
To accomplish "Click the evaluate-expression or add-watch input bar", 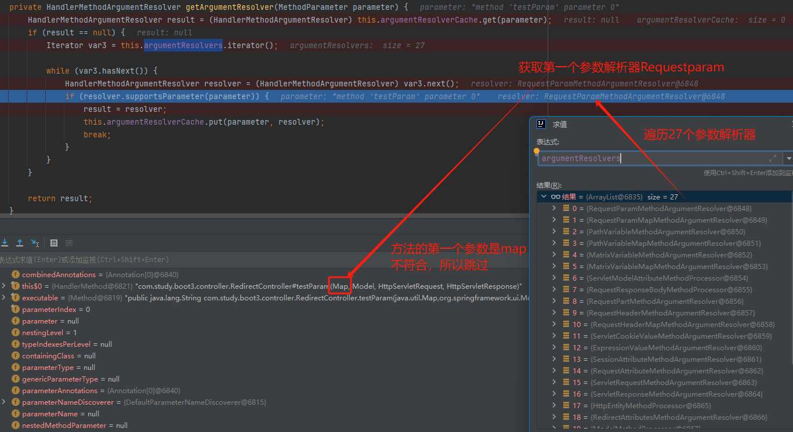I will 264,259.
